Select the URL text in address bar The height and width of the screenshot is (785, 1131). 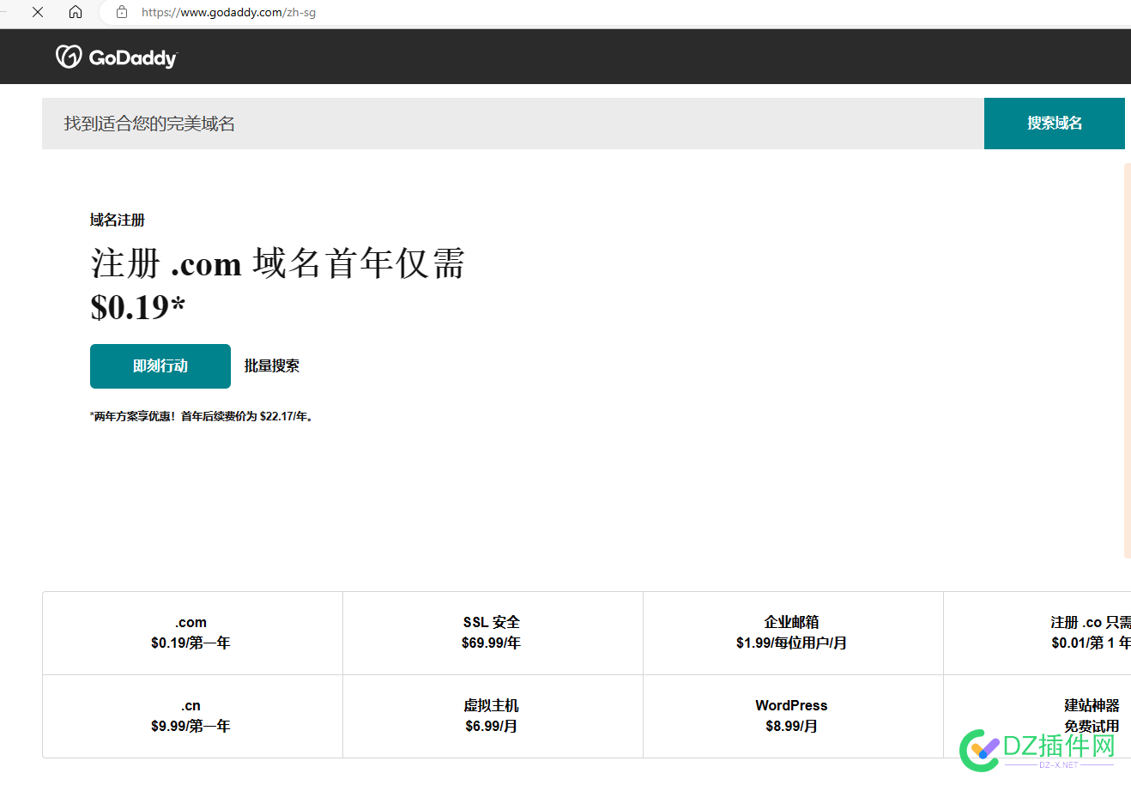click(228, 12)
